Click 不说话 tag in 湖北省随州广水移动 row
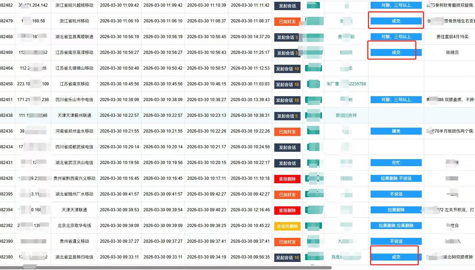475x270 pixels. click(x=396, y=194)
